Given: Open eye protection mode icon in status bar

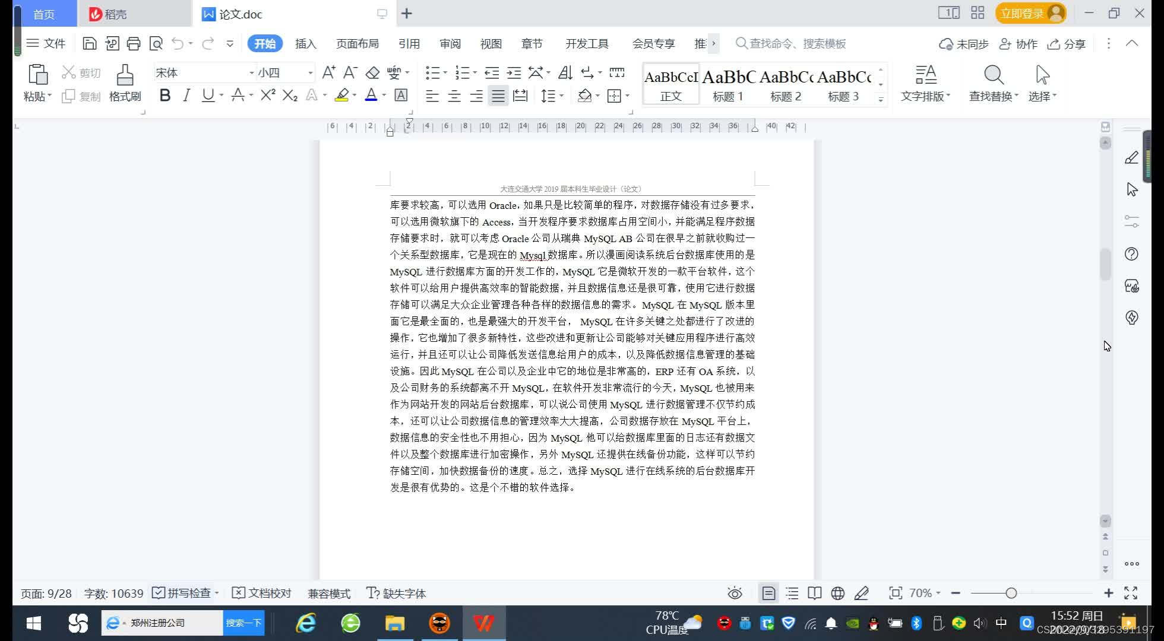Looking at the screenshot, I should coord(735,593).
